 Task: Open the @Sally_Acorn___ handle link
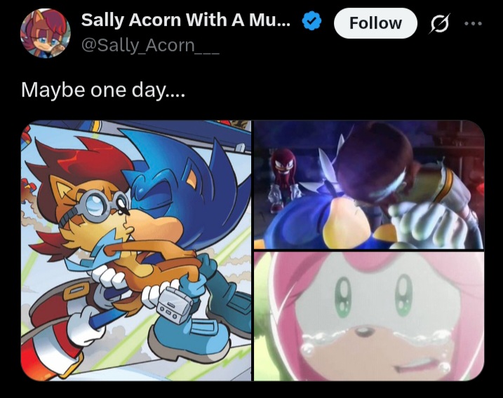(150, 46)
